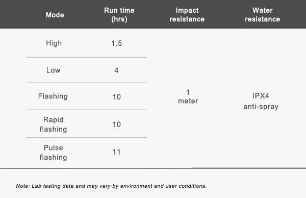Screen dimensions: 306x198
Task: Select the Flashing mode cell
Action: tap(53, 96)
